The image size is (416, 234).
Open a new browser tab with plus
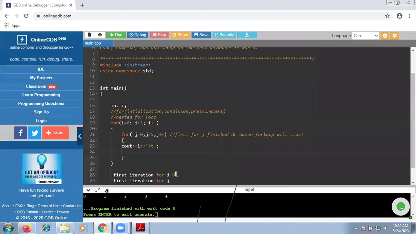coord(82,5)
